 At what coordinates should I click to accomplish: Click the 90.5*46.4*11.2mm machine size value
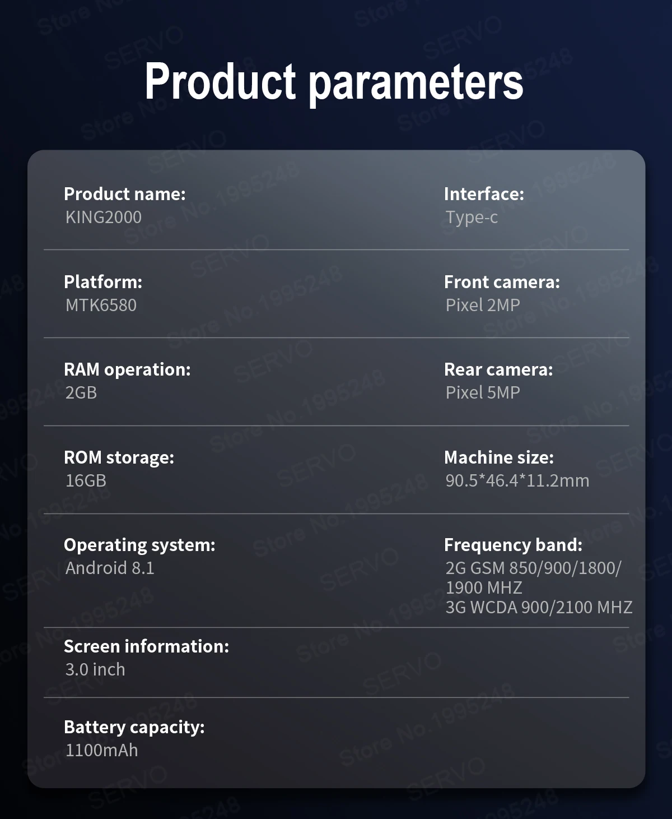[517, 481]
